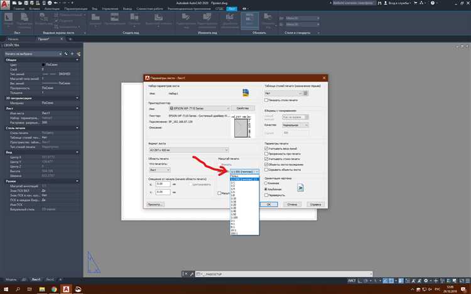Open the 'Что печатать' Лист dropdown
This screenshot has width=471, height=294.
pos(160,170)
